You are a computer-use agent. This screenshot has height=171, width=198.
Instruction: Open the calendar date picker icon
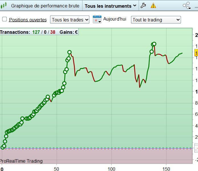click(97, 19)
